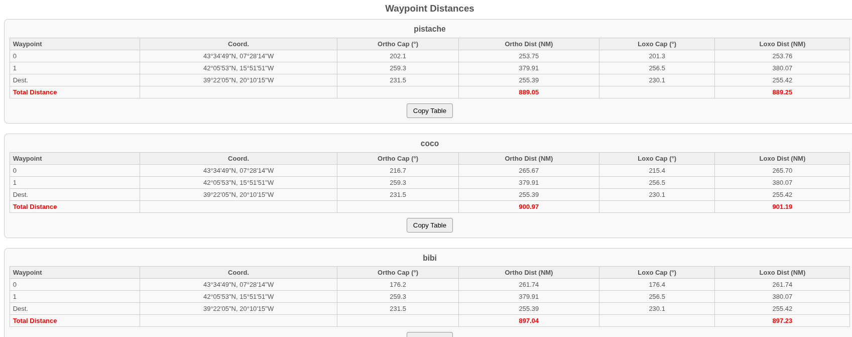Click coco Dest. loxo distance 255.42
Viewport: 852px width, 337px height.
tap(782, 195)
